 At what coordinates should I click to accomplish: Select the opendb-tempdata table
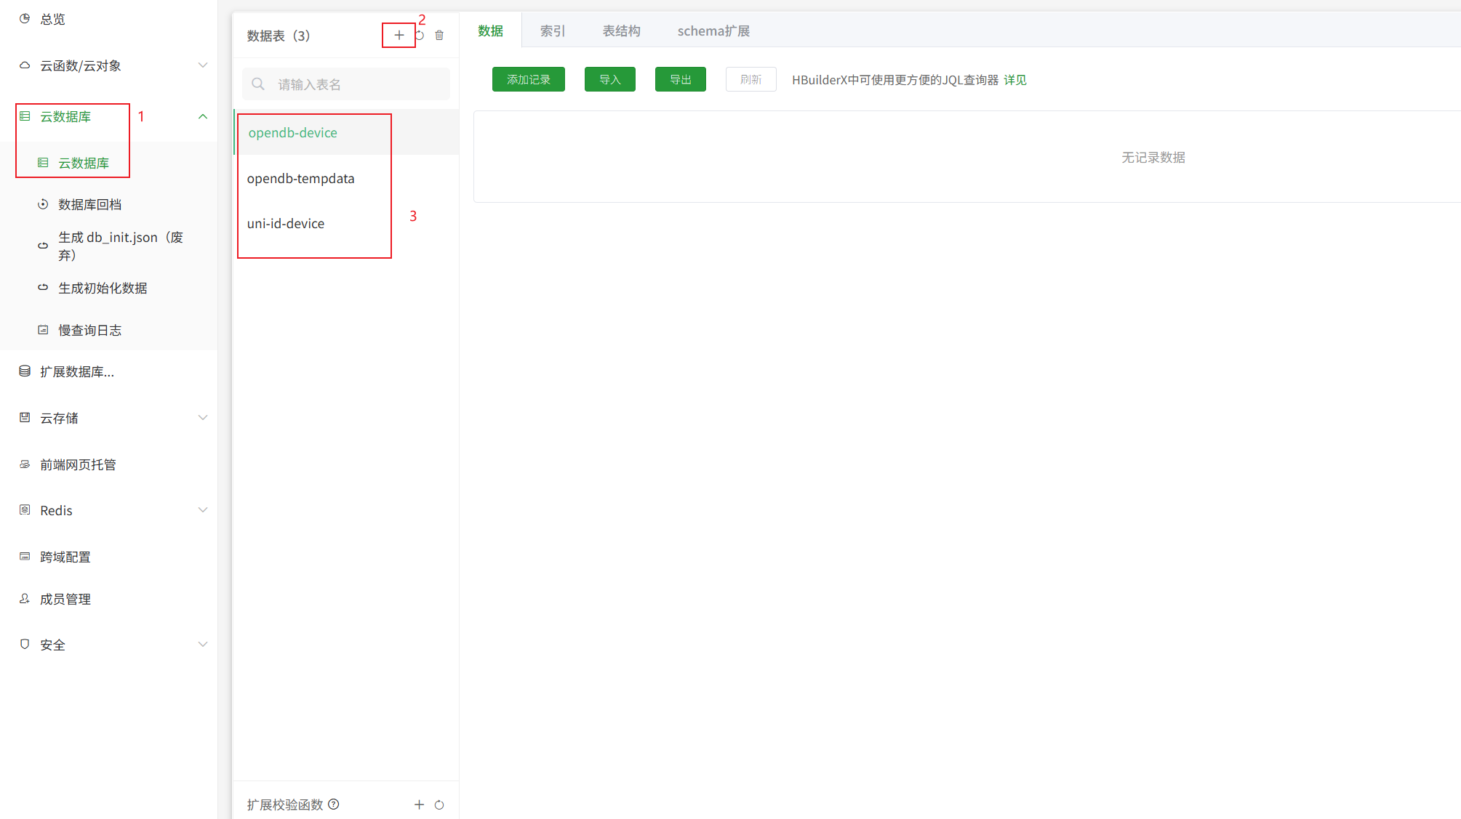pos(300,178)
